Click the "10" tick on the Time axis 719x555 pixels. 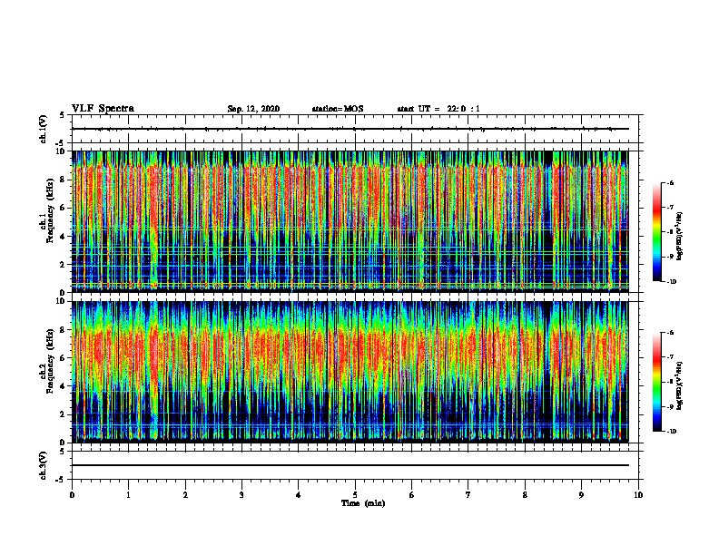tap(638, 495)
